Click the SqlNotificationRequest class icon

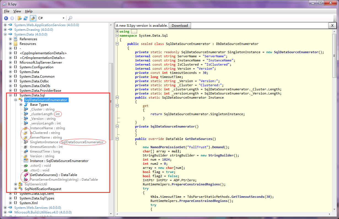coord(20,189)
